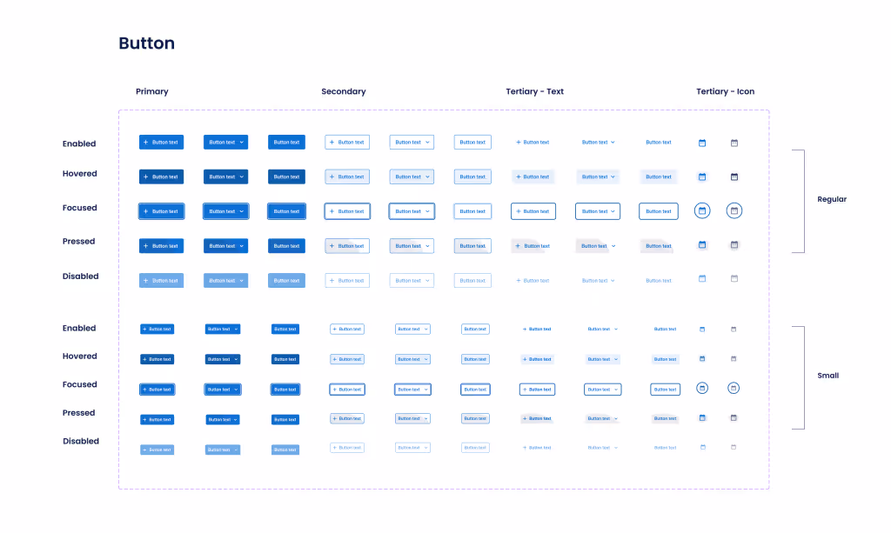This screenshot has width=891, height=533.
Task: Open the Secondary dropdown button in Small Enabled row
Action: pos(412,330)
